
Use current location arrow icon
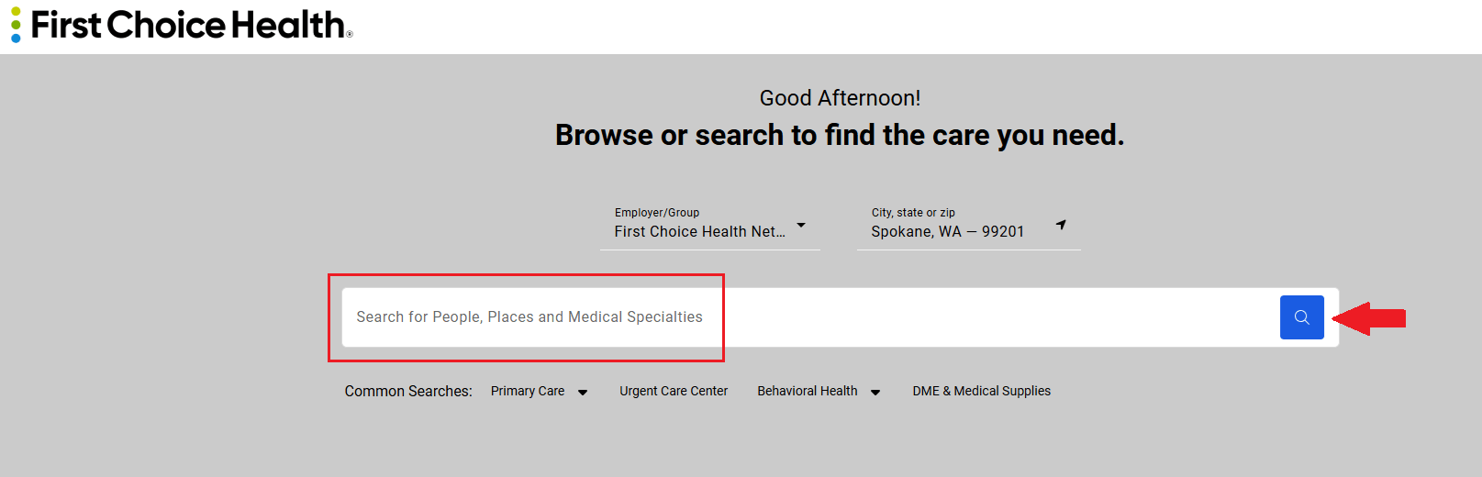point(1061,225)
